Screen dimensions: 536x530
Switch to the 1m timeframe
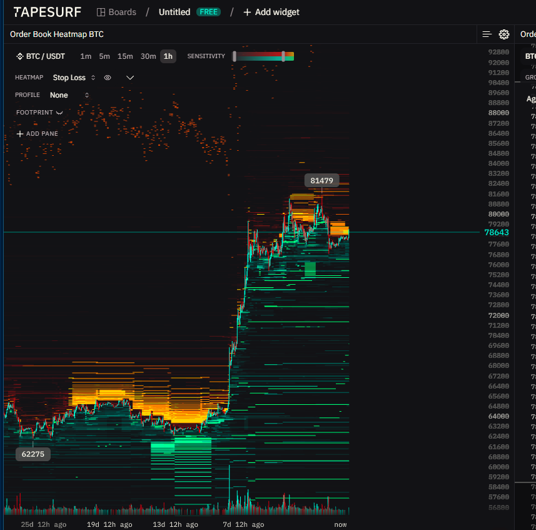[x=86, y=56]
